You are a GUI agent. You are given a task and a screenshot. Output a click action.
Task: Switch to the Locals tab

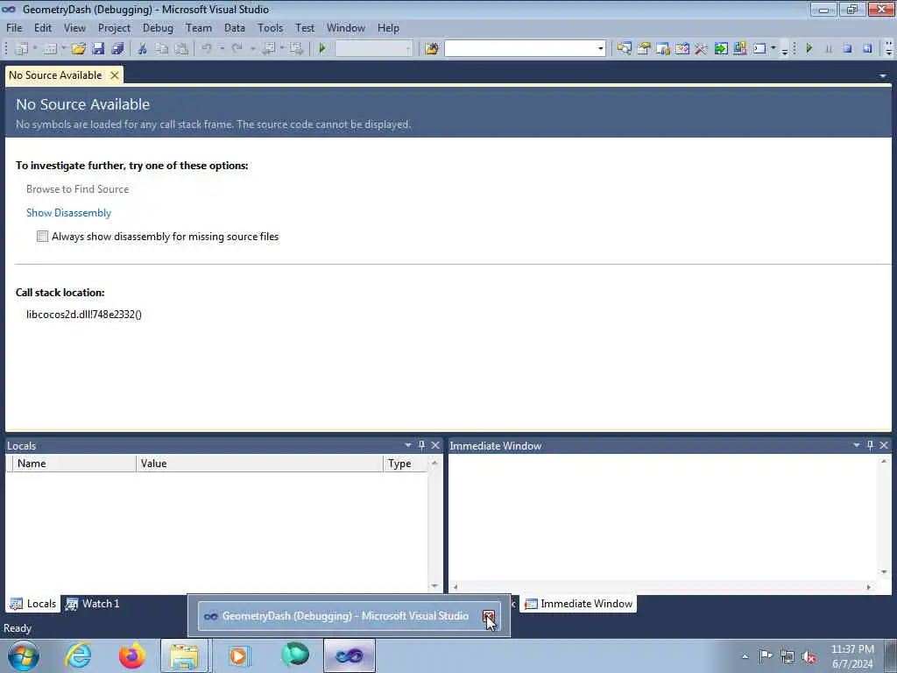(33, 604)
